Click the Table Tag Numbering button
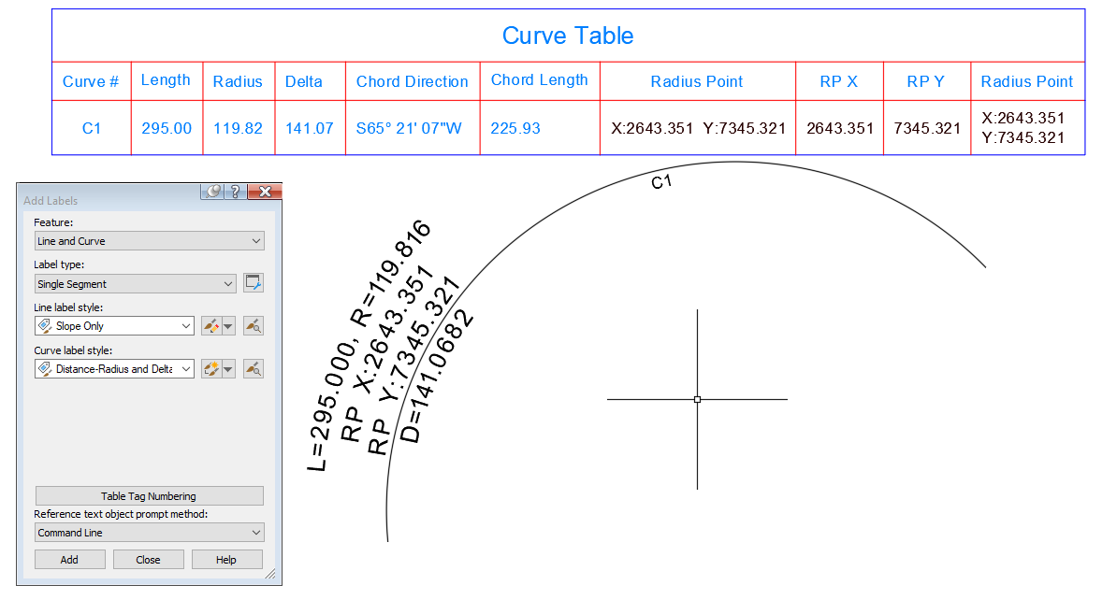Image resolution: width=1102 pixels, height=614 pixels. (x=149, y=495)
